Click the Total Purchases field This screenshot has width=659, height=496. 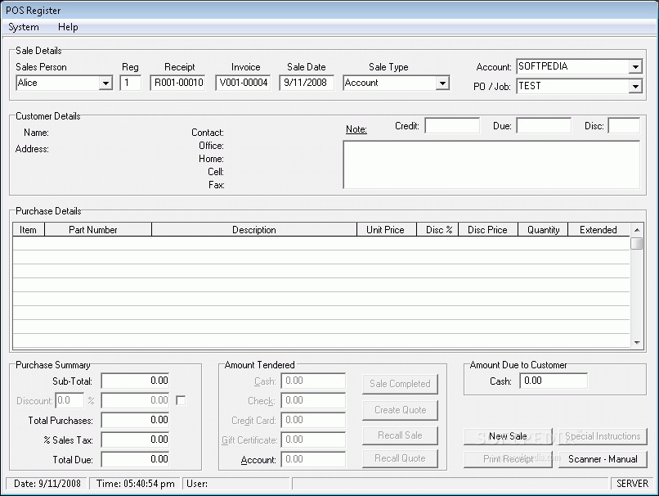[135, 420]
